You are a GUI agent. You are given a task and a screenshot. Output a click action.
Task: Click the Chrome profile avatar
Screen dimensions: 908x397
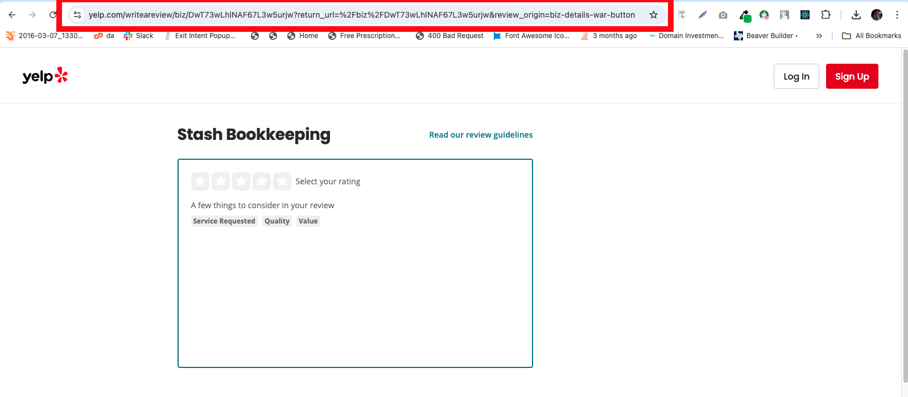coord(877,15)
